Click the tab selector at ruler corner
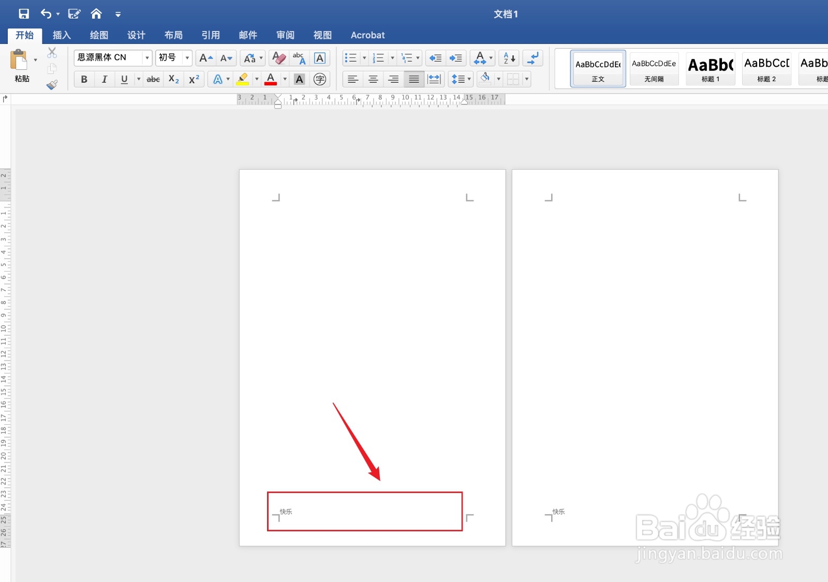 [5, 99]
